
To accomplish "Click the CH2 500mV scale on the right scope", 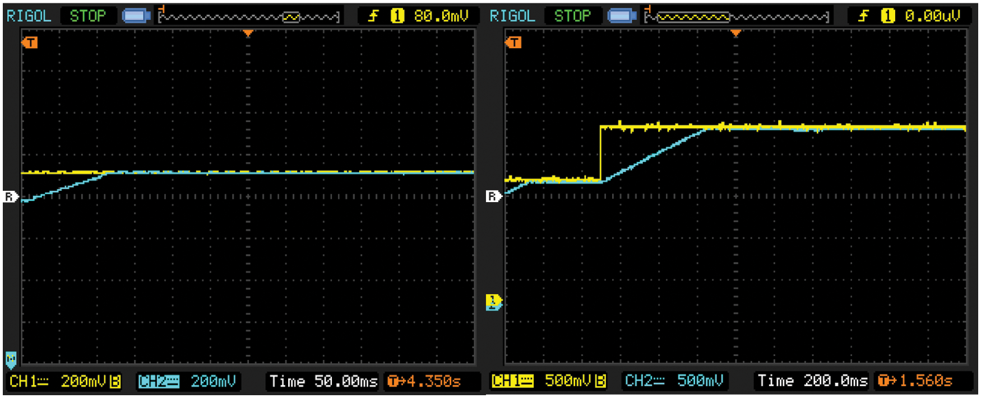I will (x=700, y=381).
